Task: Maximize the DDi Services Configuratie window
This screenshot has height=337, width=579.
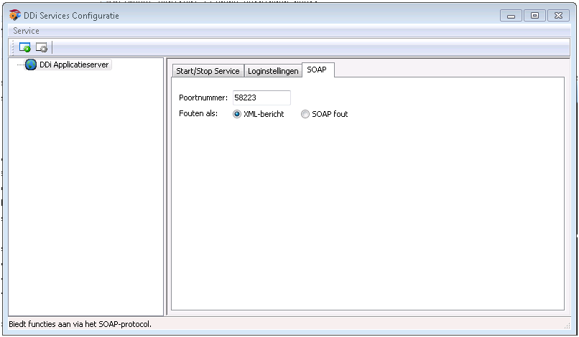Action: [x=534, y=15]
